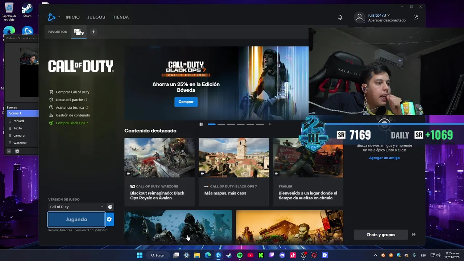
Task: Open Discord from the taskbar
Action: click(282, 255)
